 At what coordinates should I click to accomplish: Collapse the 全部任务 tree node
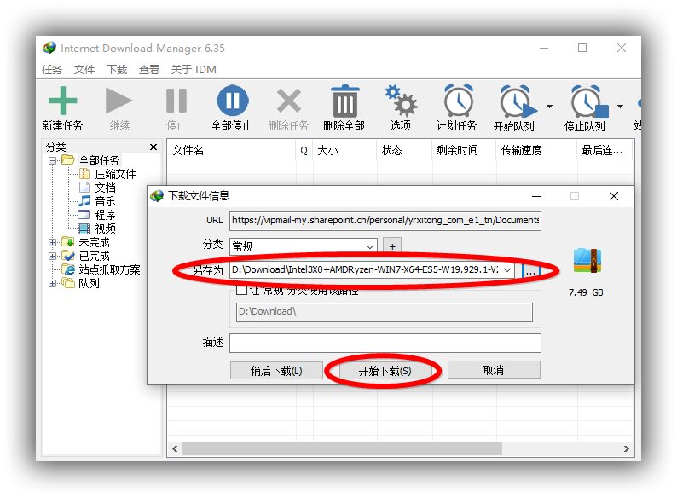pyautogui.click(x=53, y=160)
